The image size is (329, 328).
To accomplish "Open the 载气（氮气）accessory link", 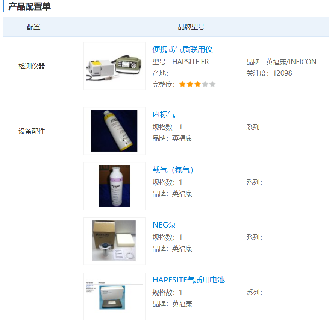I will coord(173,170).
